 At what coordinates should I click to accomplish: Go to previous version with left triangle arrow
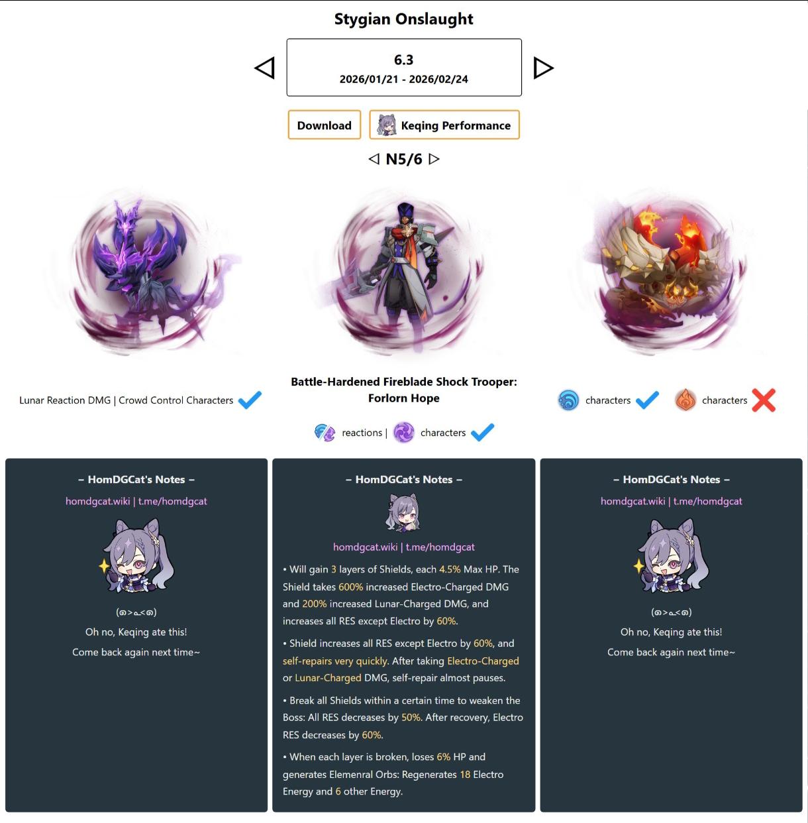click(x=264, y=68)
